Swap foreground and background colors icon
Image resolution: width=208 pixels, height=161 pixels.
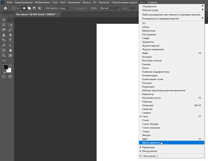pyautogui.click(x=11, y=66)
